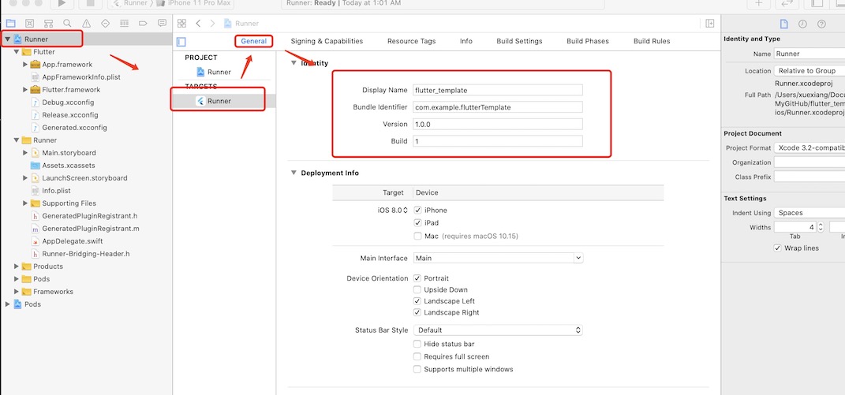The height and width of the screenshot is (395, 845).
Task: Open the Debug navigator icon
Action: point(124,23)
